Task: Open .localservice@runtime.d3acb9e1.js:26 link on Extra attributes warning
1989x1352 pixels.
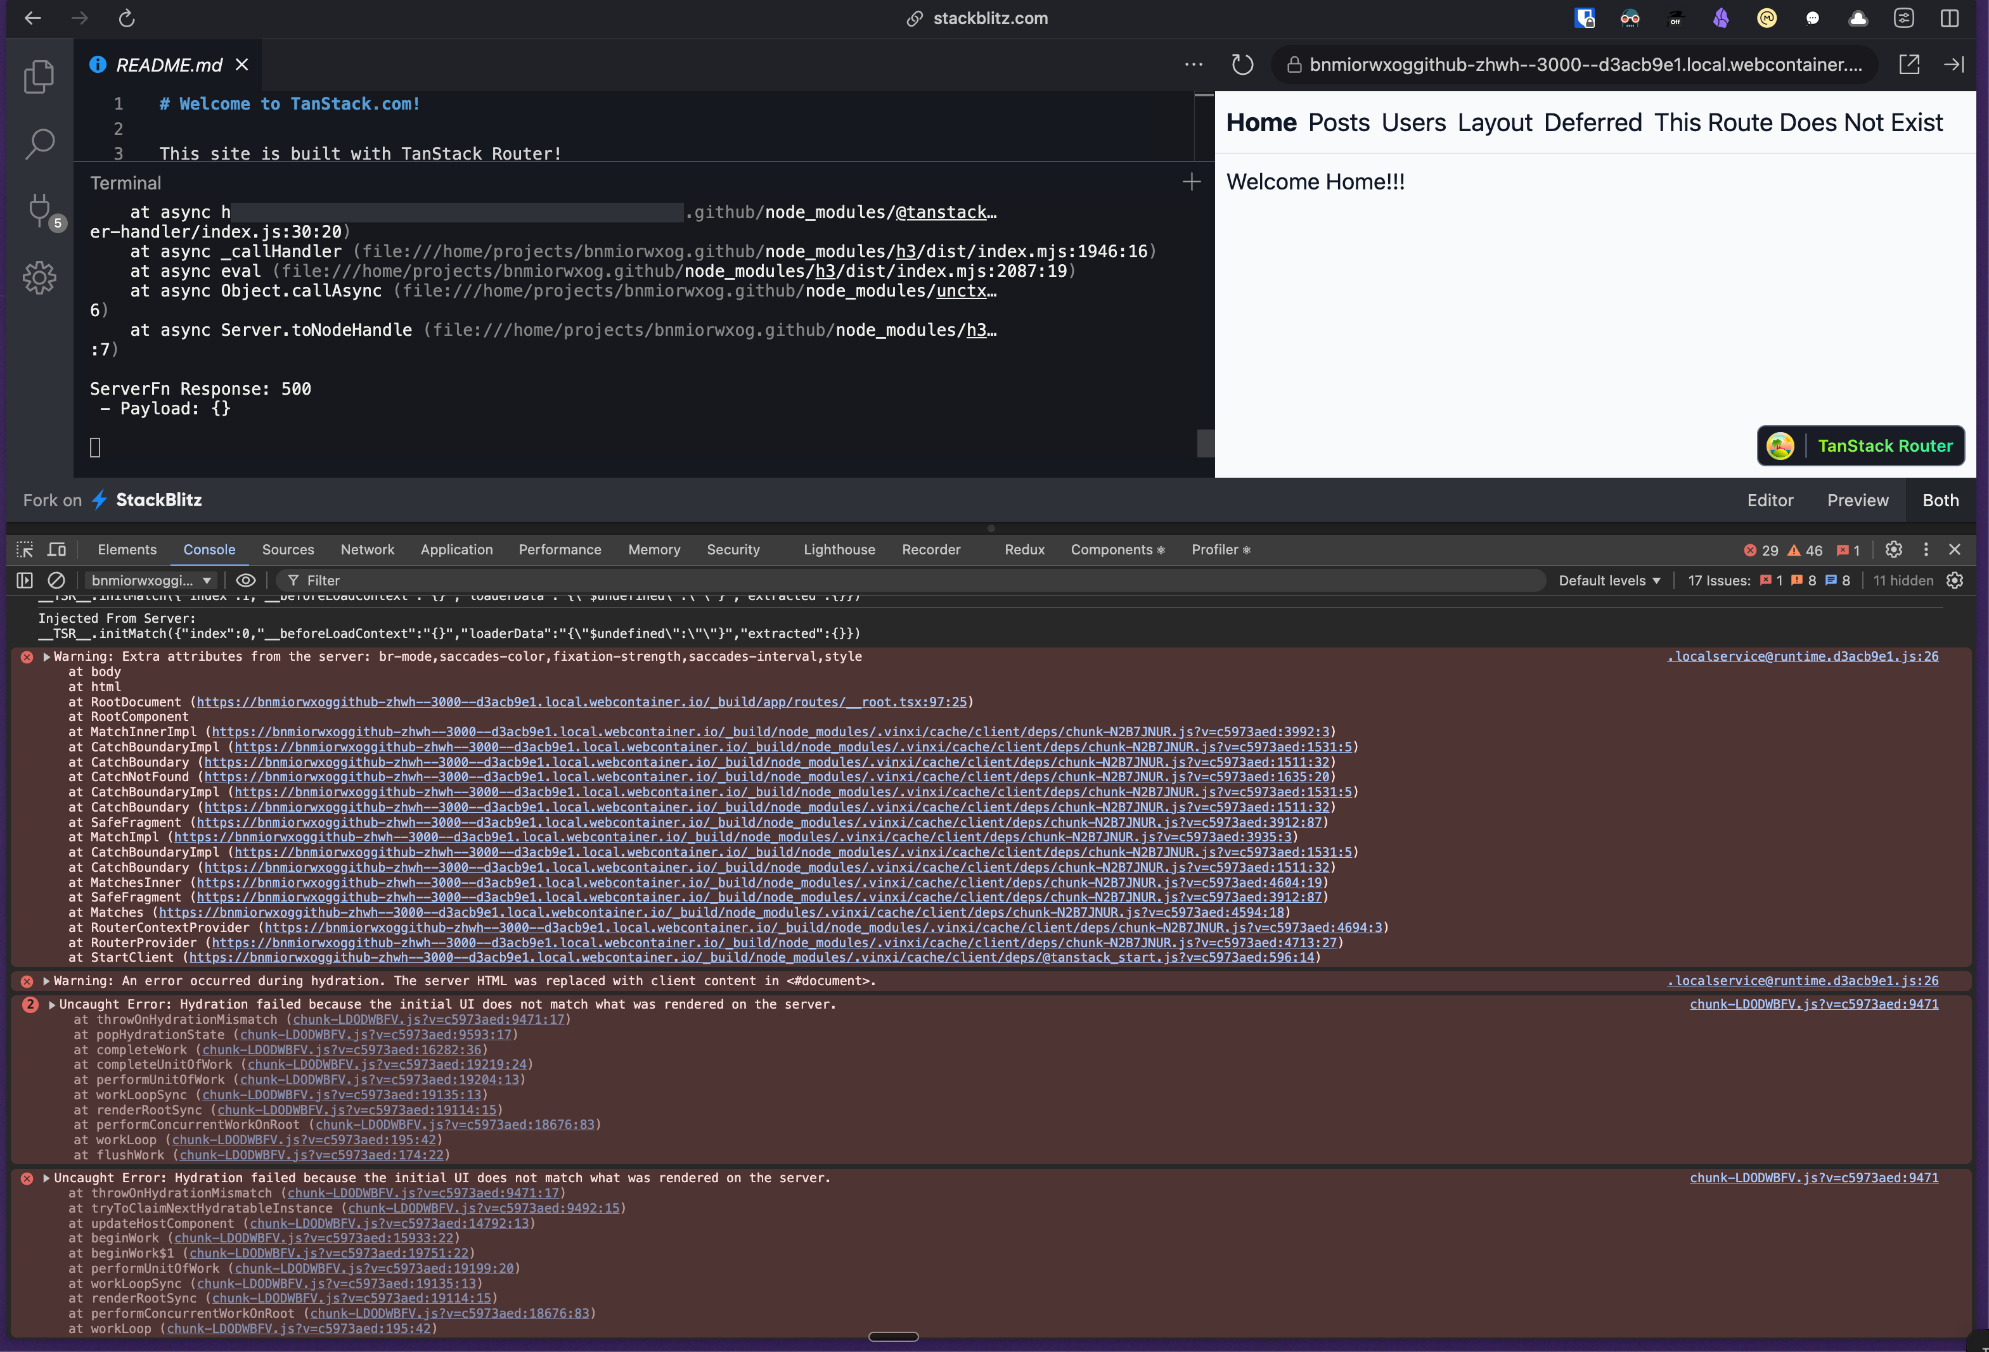Action: [x=1803, y=656]
